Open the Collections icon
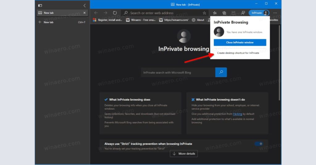The image size is (316, 165). pos(224,13)
